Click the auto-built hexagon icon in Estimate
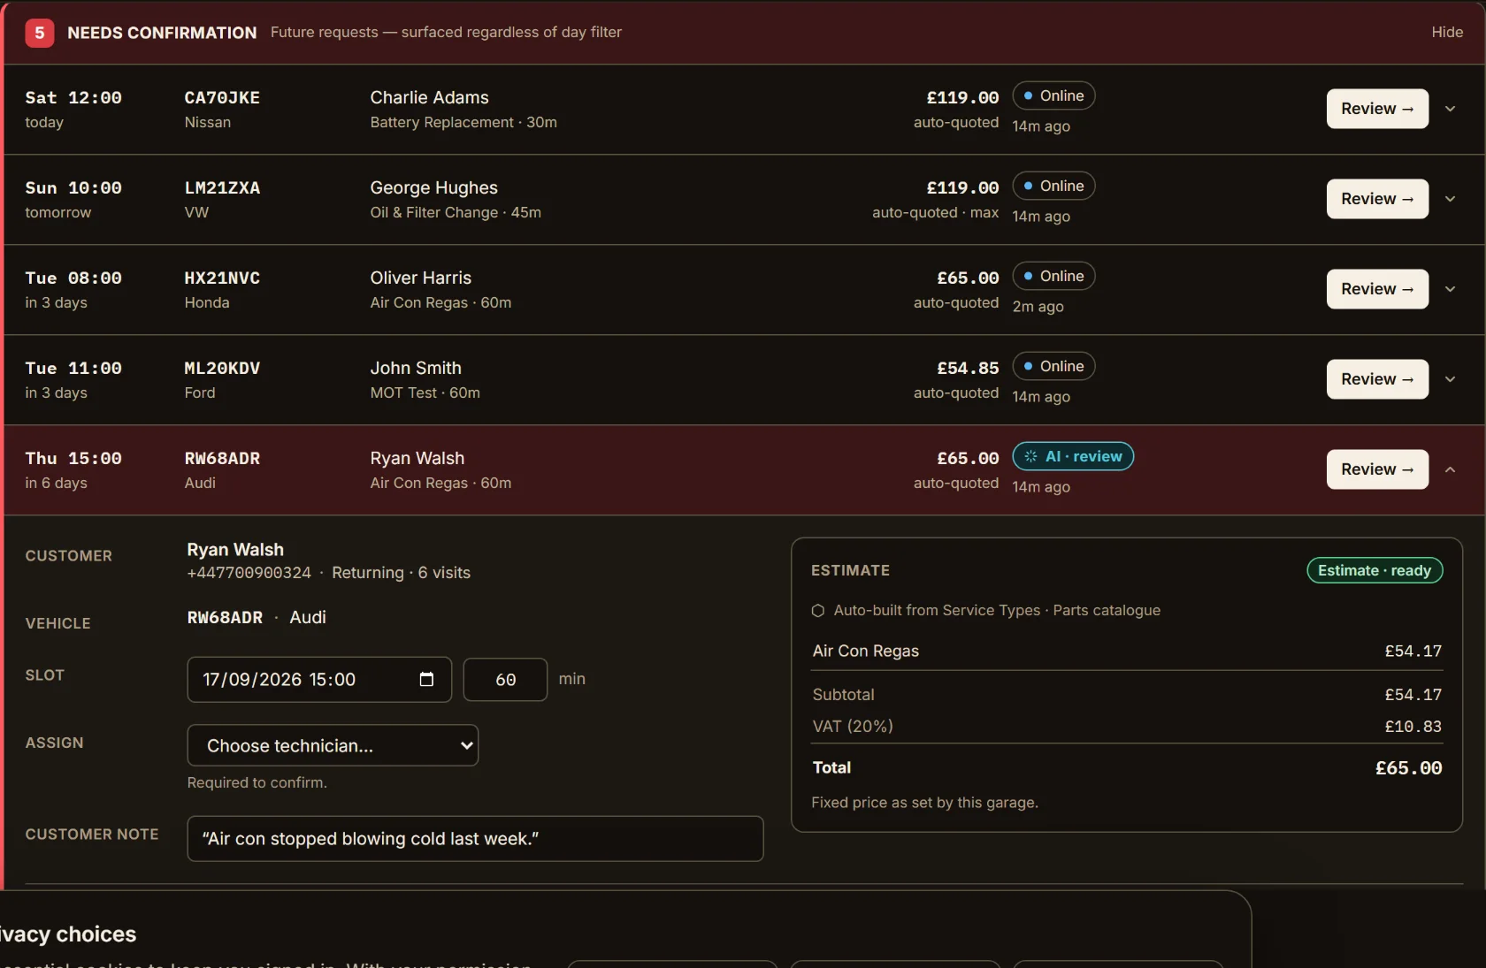The height and width of the screenshot is (968, 1486). pos(818,611)
